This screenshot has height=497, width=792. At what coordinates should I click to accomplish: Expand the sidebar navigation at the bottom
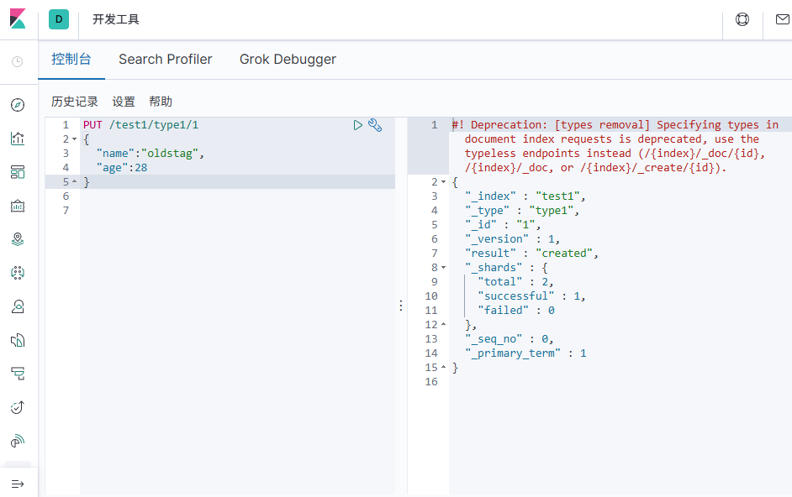(x=18, y=484)
